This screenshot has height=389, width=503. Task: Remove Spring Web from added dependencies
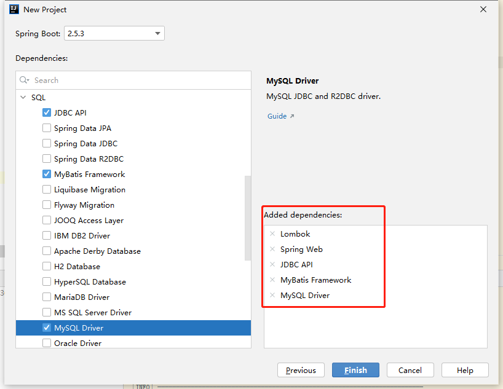point(272,249)
